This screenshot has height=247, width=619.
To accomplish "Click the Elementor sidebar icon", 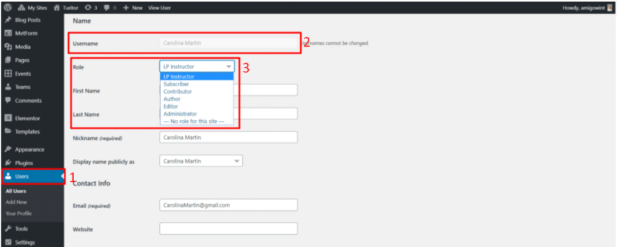I will (8, 118).
